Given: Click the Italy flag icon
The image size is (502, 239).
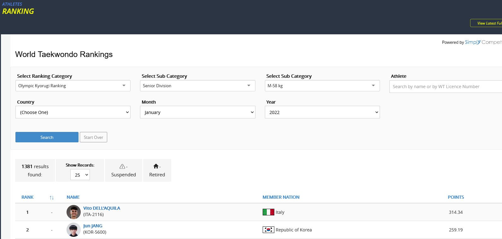Looking at the screenshot, I should [268, 212].
